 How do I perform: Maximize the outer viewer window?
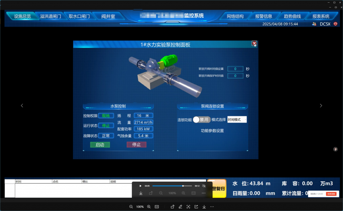[x=334, y=2]
